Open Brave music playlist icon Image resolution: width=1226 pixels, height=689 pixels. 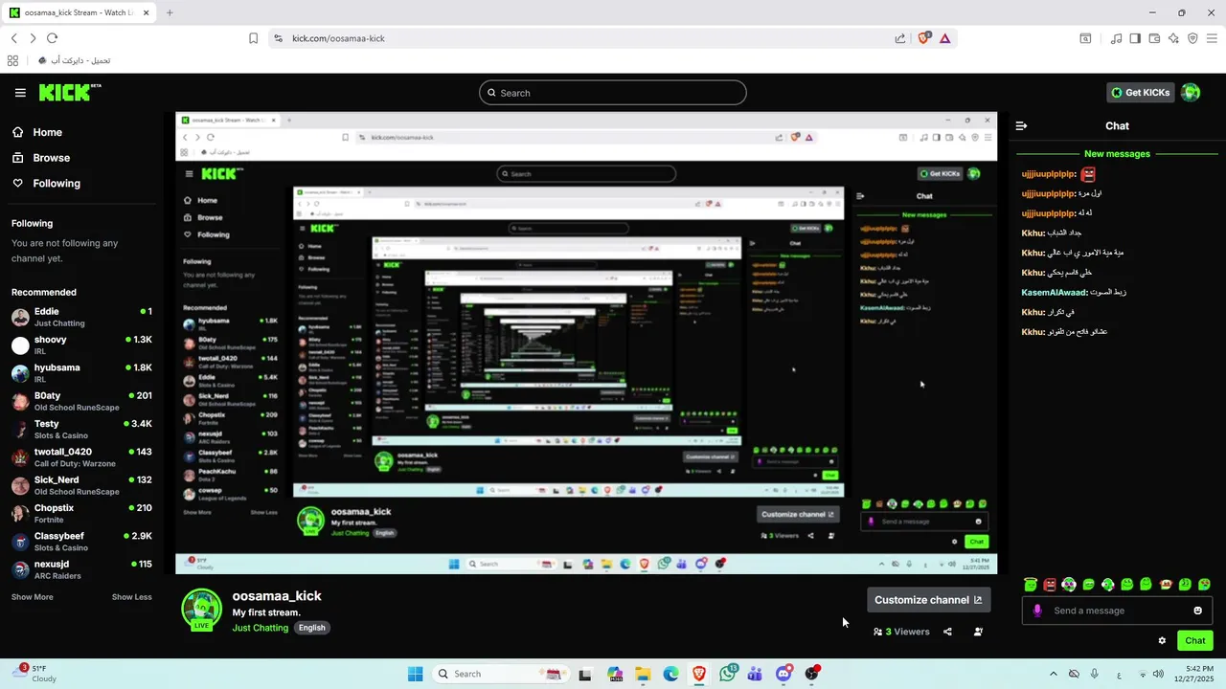(x=1116, y=38)
